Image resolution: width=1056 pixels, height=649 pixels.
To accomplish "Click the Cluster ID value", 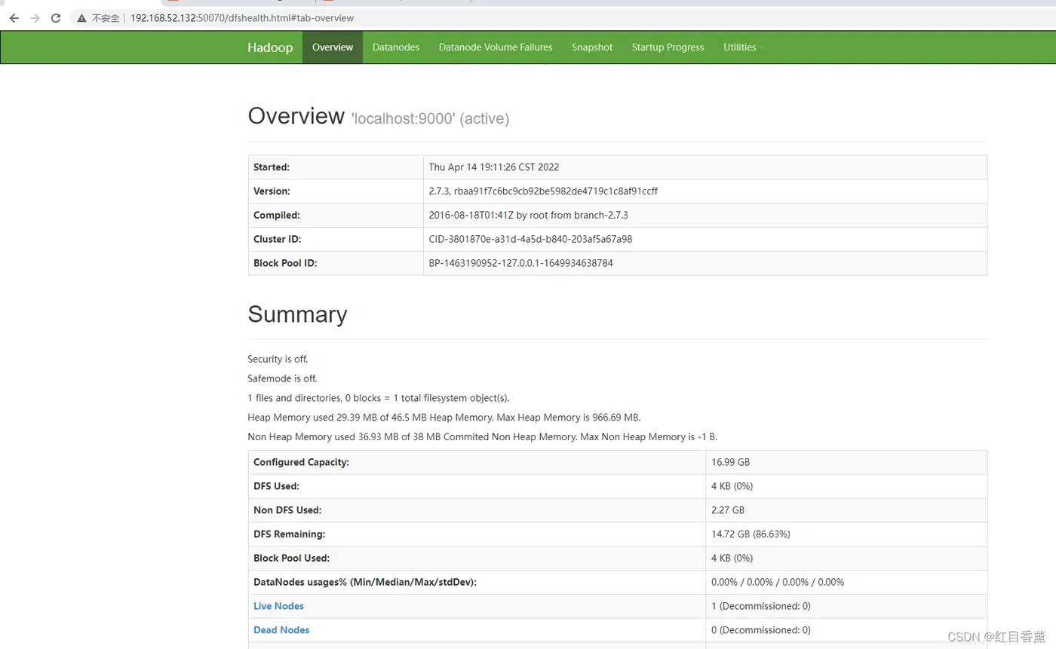I will click(x=530, y=240).
